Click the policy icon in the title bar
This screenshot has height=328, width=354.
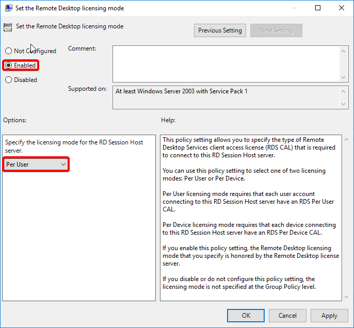tap(9, 8)
